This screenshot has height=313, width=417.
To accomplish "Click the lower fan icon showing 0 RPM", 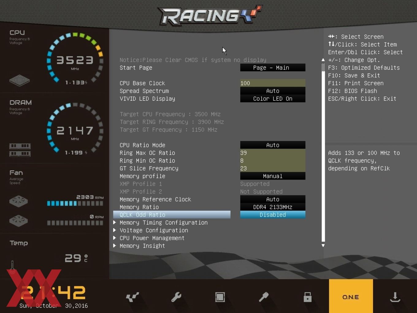I will coord(18,221).
